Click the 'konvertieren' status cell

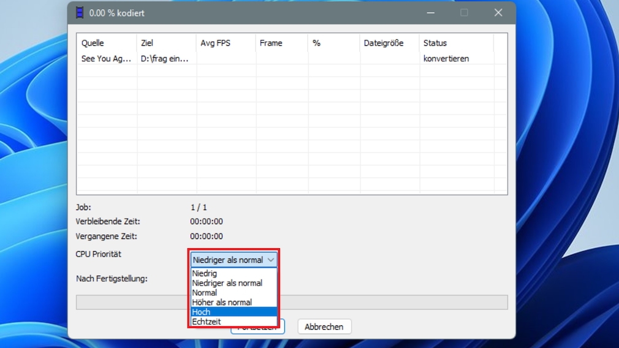[x=446, y=59]
